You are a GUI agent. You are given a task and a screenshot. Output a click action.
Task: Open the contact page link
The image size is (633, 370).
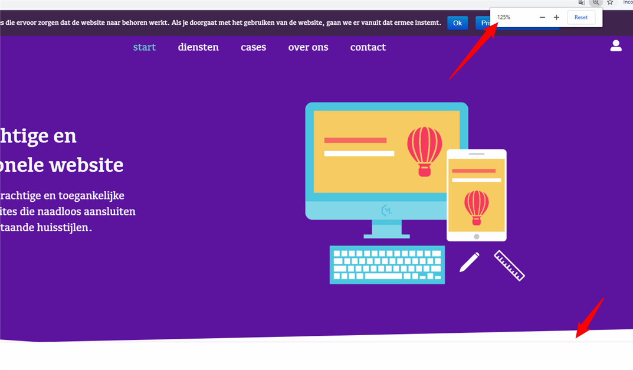pyautogui.click(x=368, y=47)
